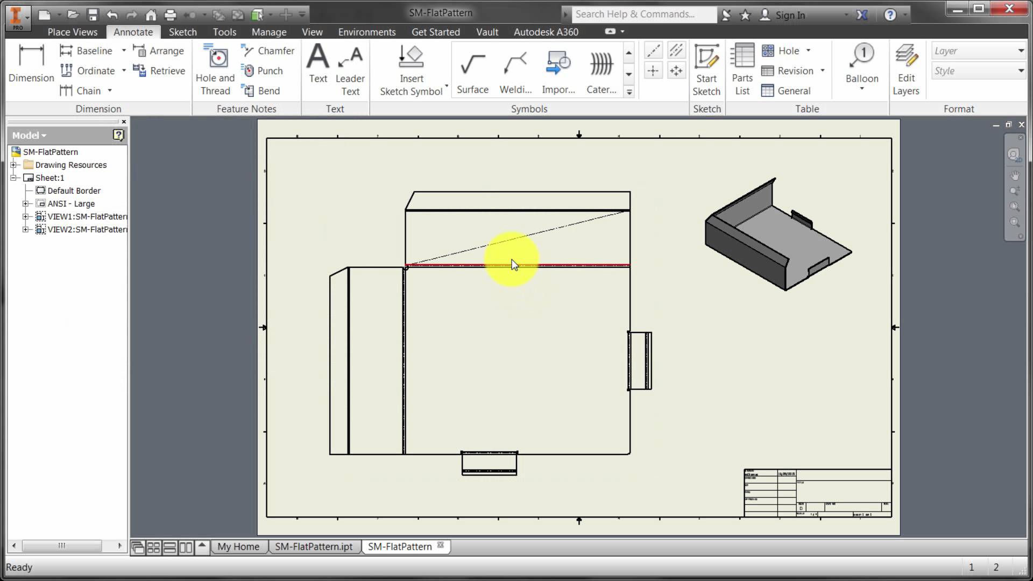
Task: Select the Bend note tool
Action: point(261,90)
